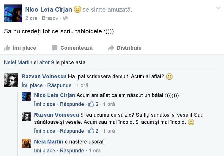
Task: Open the post options dropdown chevron
Action: point(218,8)
